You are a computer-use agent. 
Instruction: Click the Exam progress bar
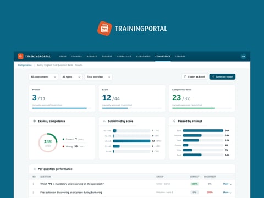[x=132, y=108]
